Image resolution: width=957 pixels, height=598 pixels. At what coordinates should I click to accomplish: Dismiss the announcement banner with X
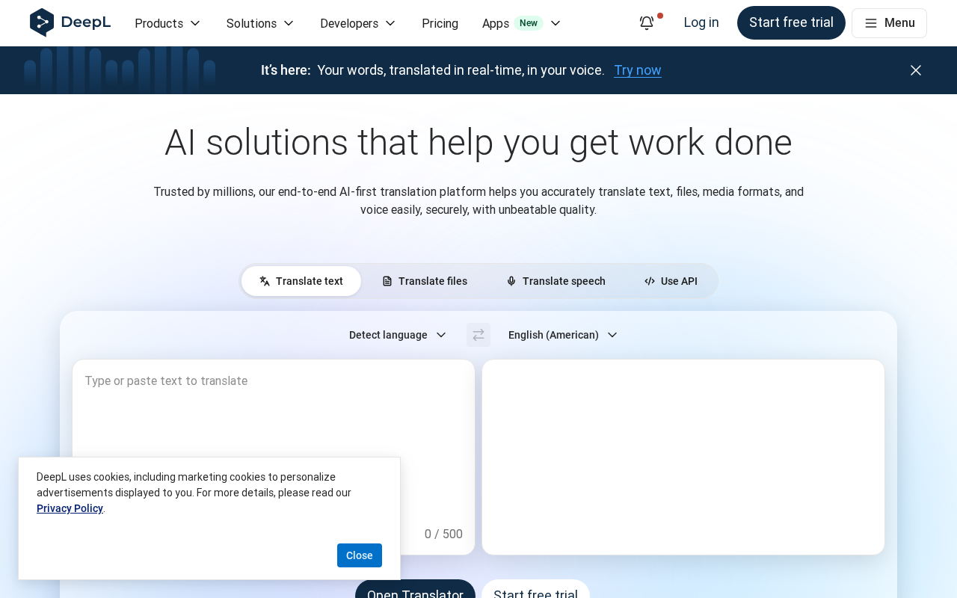point(916,70)
